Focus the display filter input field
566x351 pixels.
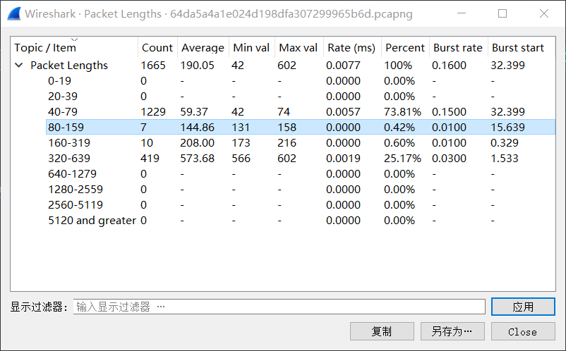[279, 307]
